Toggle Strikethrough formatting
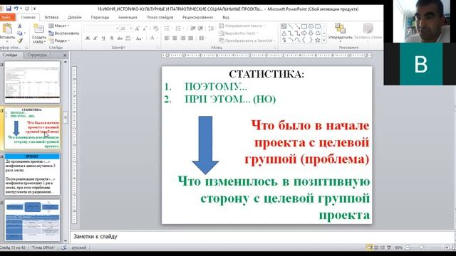This screenshot has height=256, width=456. click(x=120, y=38)
